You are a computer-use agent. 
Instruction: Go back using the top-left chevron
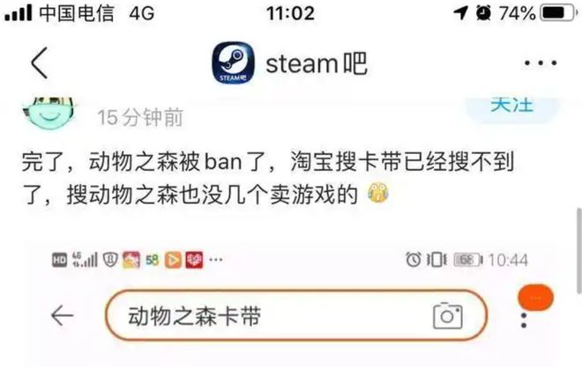click(x=40, y=63)
